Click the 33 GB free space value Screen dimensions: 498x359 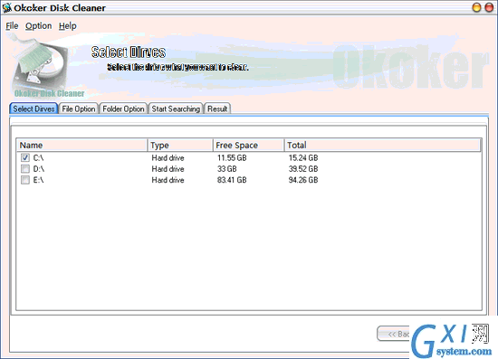point(226,169)
